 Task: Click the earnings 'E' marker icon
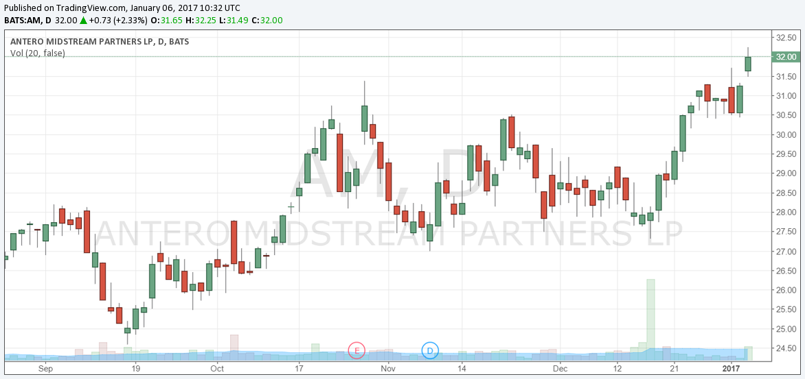[x=356, y=351]
